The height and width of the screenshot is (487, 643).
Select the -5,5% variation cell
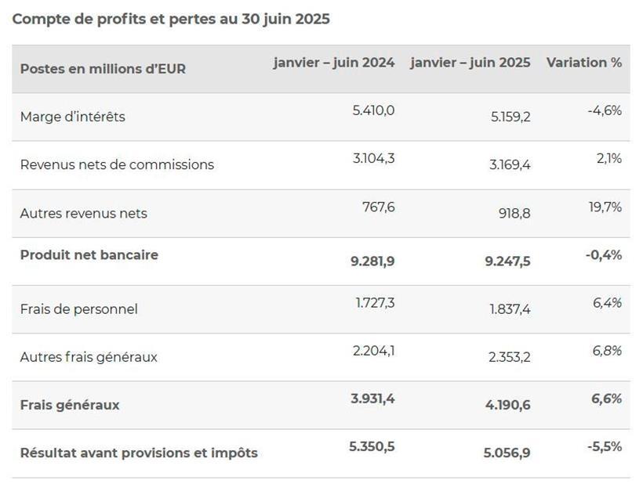click(x=605, y=446)
